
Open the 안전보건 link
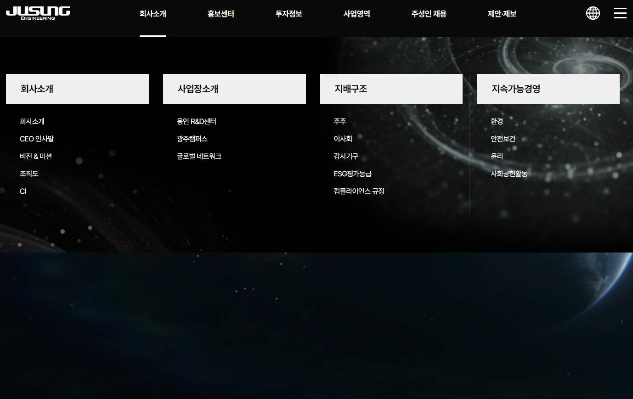(503, 139)
